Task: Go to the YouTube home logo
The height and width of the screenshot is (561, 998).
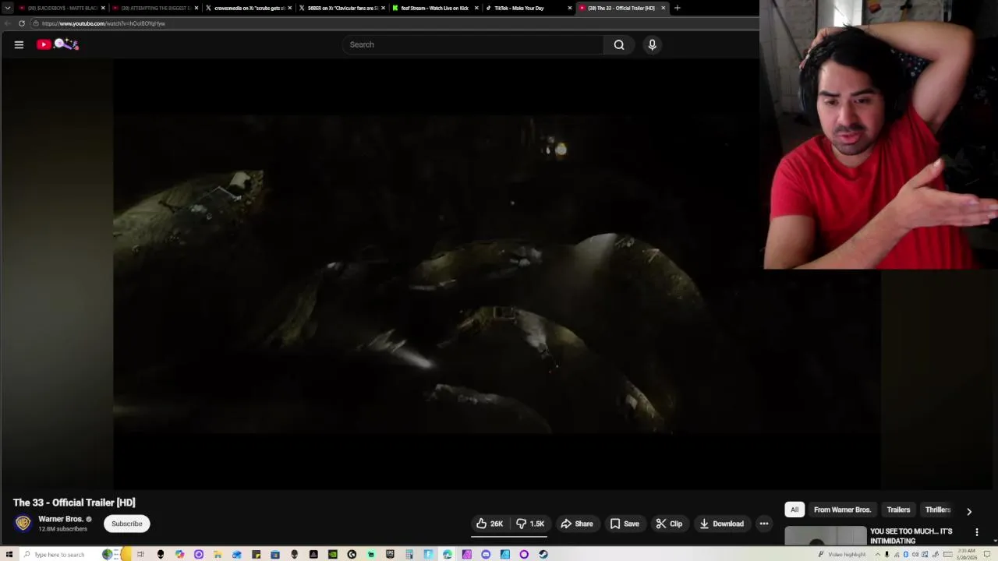Action: pyautogui.click(x=57, y=44)
